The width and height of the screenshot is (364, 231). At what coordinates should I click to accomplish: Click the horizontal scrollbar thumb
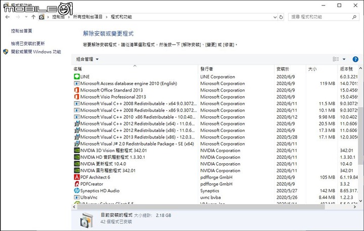[201, 207]
